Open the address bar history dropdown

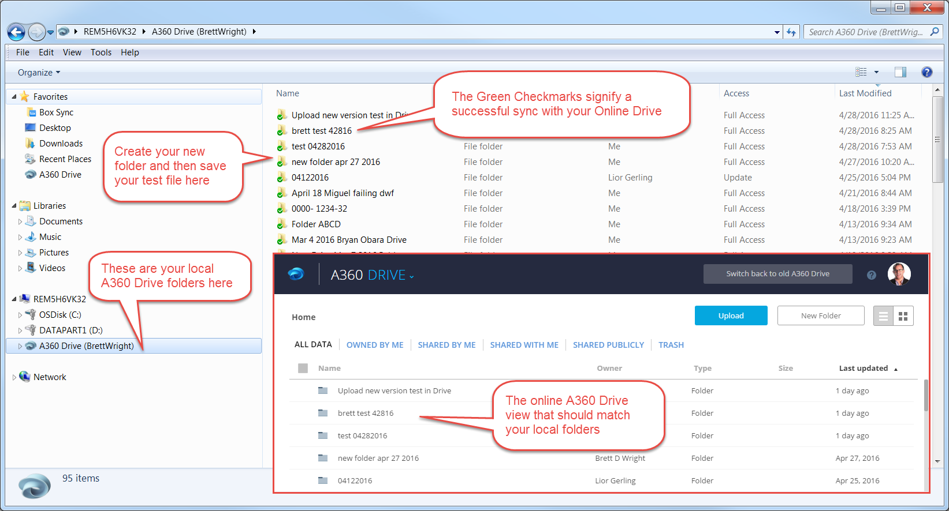coord(777,32)
